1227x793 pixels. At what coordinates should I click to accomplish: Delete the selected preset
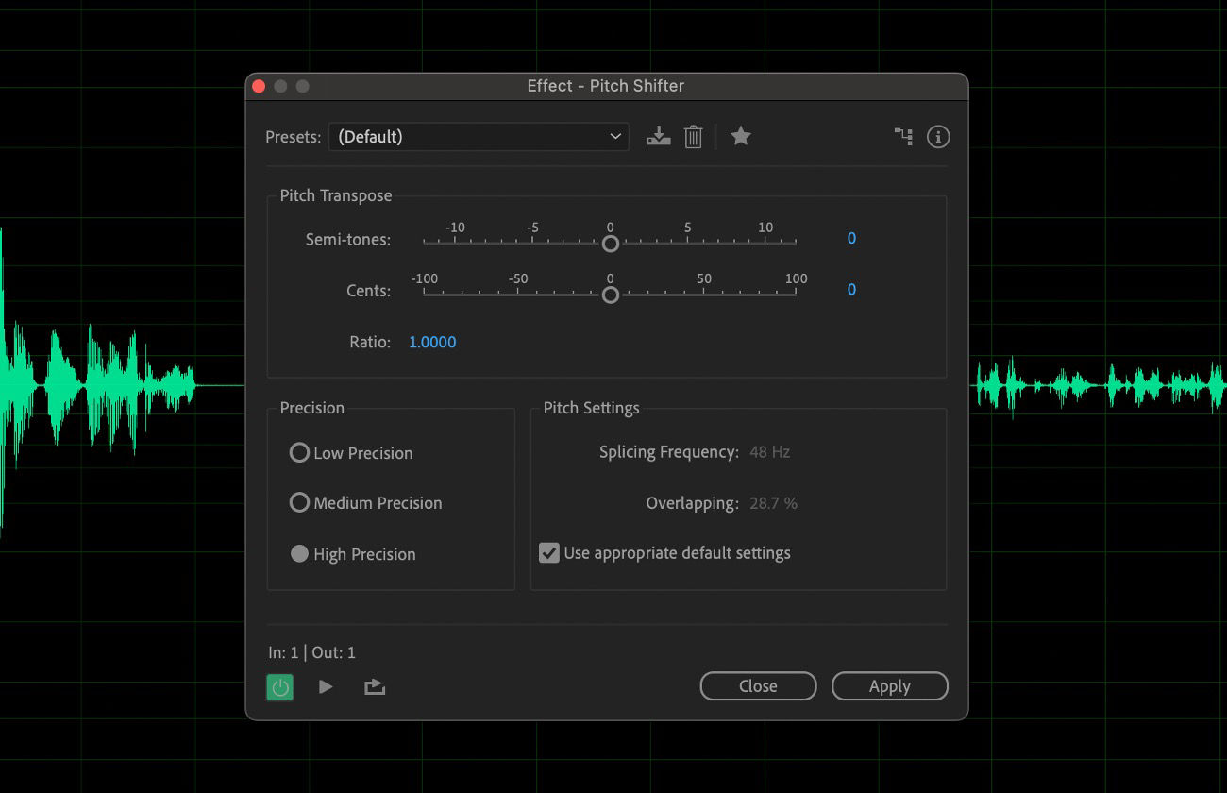[694, 136]
